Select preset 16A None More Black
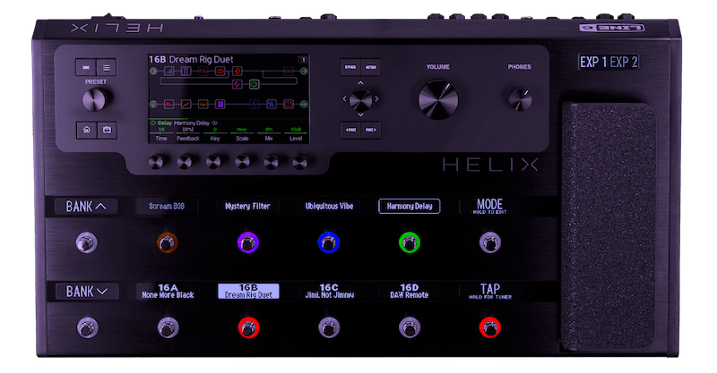The width and height of the screenshot is (717, 373). [168, 292]
